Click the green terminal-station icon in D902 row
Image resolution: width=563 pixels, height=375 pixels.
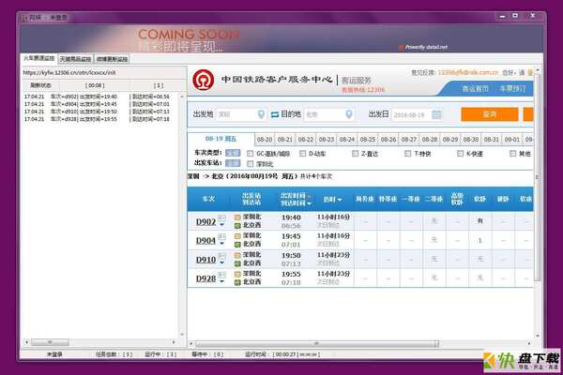pos(237,226)
